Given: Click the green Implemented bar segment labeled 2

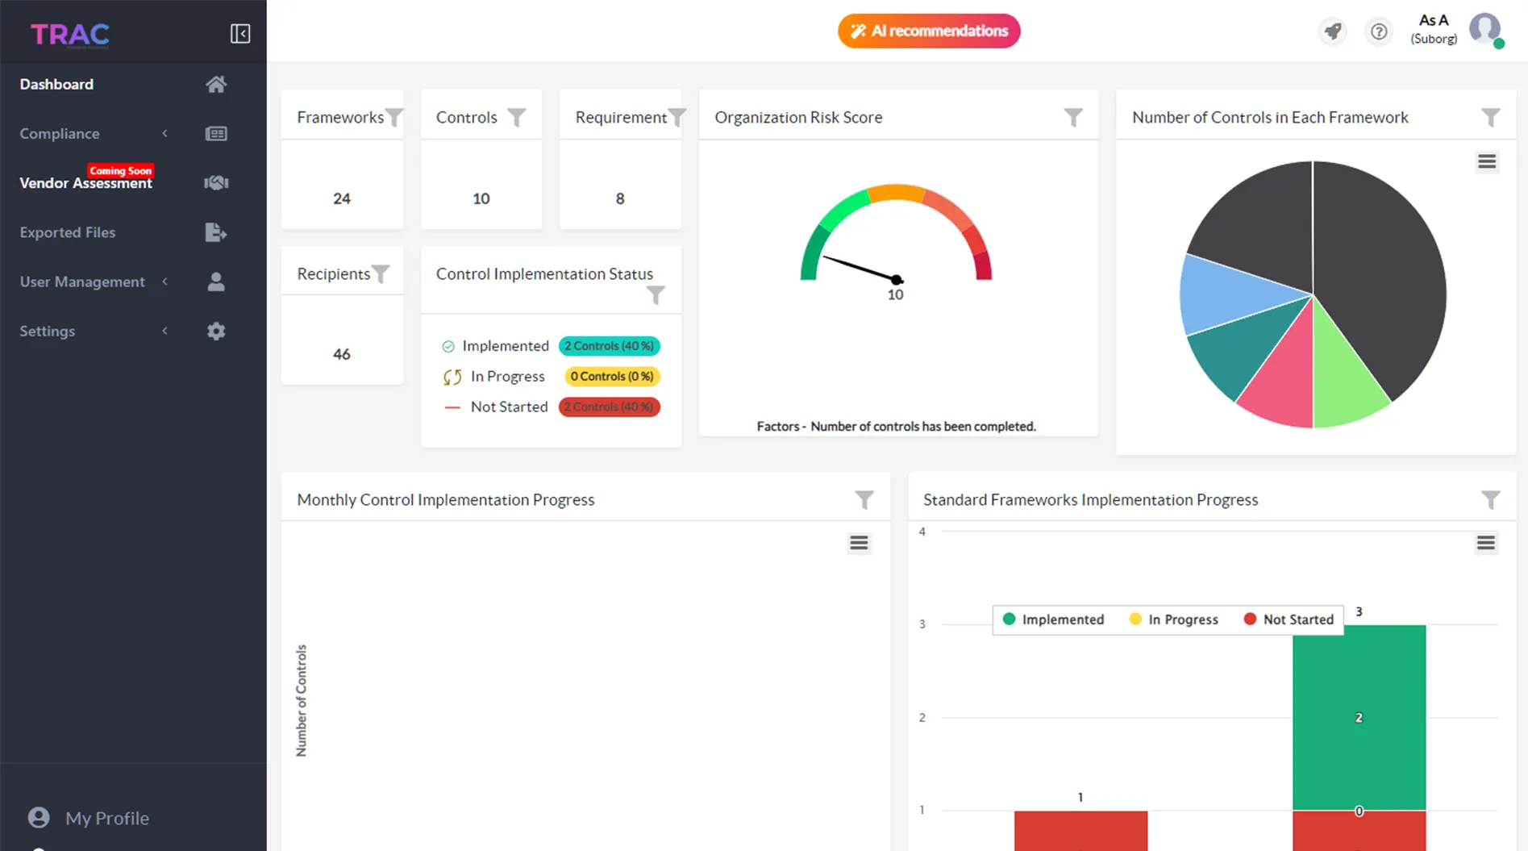Looking at the screenshot, I should (x=1359, y=717).
